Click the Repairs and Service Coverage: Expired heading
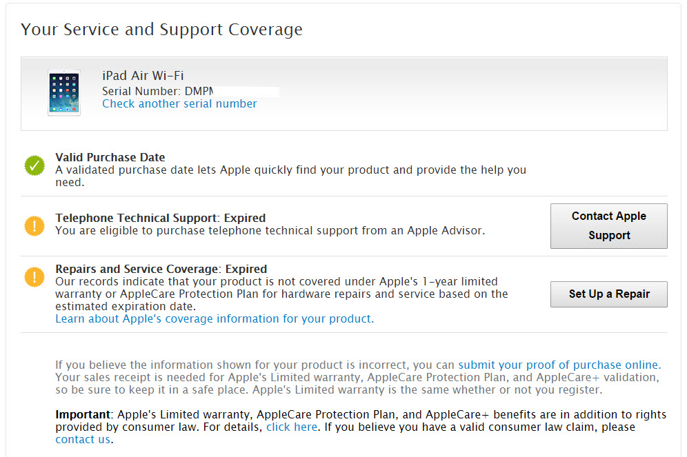Screen dimensions: 687x457 (x=161, y=270)
